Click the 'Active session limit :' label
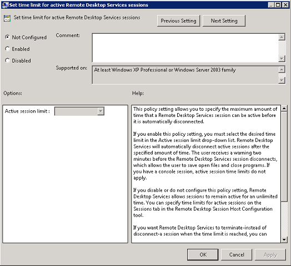The height and width of the screenshot is (266, 291). coord(27,111)
